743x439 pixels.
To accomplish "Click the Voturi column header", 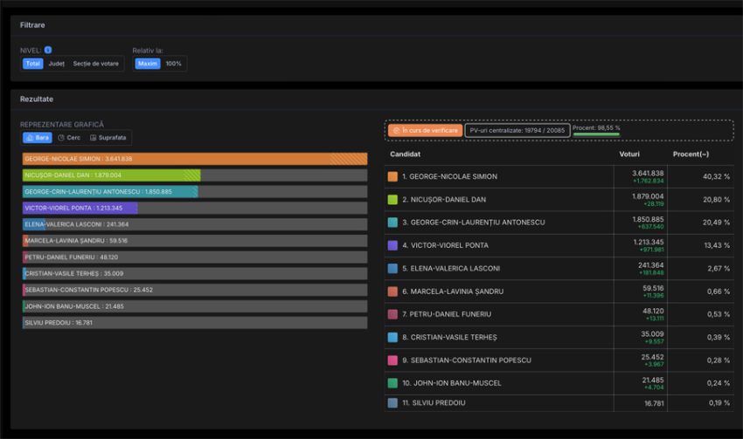I will [629, 154].
